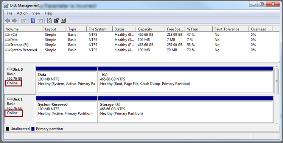This screenshot has width=283, height=143.
Task: Click the "7 MB" free space cell
Action: 171,40
